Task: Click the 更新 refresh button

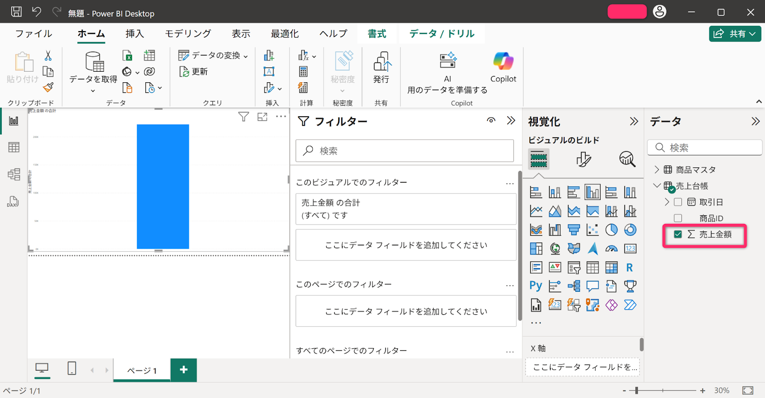Action: pyautogui.click(x=194, y=72)
